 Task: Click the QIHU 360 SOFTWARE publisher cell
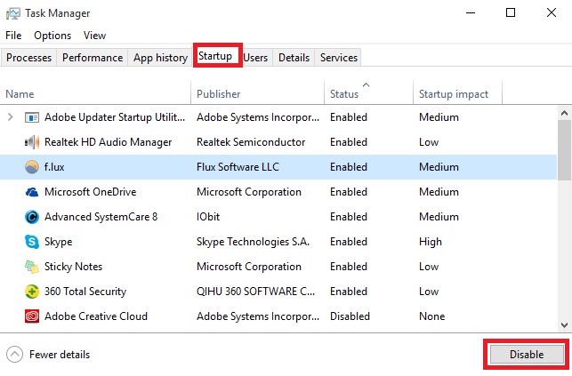[x=255, y=292]
